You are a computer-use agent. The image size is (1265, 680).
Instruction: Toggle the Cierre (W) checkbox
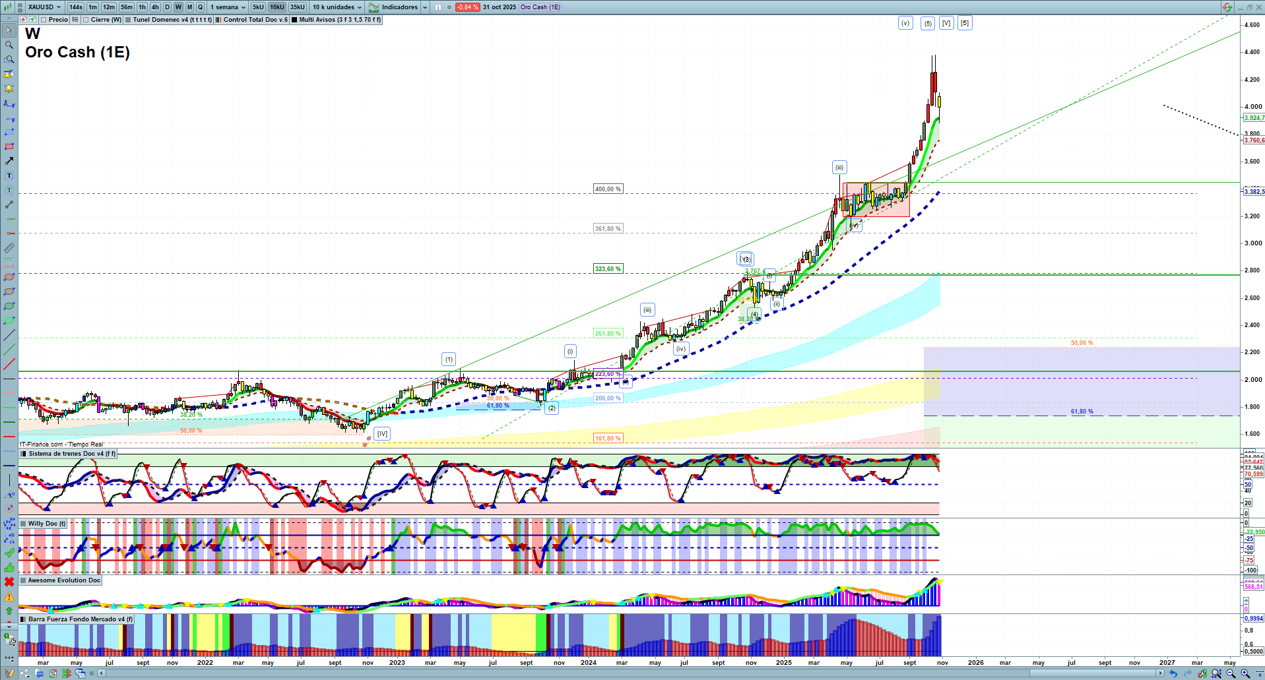pos(86,20)
